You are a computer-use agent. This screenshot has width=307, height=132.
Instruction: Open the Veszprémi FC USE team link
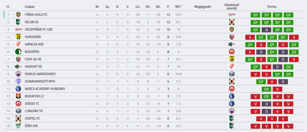(39, 29)
